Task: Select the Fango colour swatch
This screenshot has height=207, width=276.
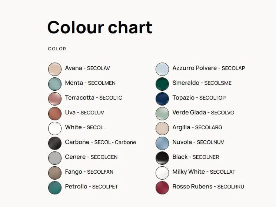Action: 54,173
